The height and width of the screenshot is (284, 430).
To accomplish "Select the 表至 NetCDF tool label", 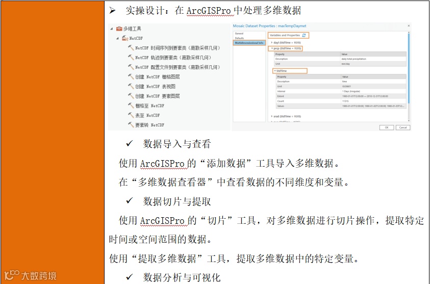I will (x=147, y=115).
